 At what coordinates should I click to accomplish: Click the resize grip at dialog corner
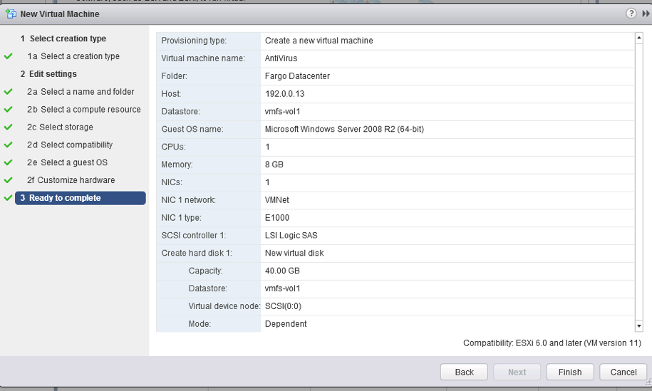point(648,382)
